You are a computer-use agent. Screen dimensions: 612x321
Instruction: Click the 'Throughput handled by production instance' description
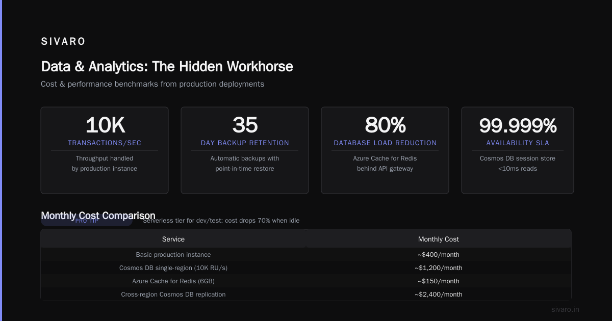[105, 164]
